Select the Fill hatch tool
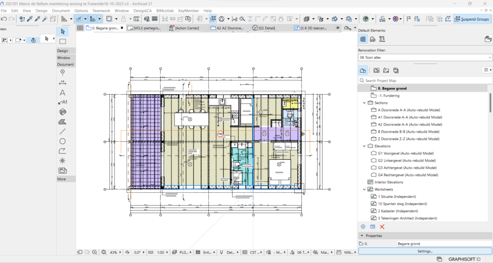 [63, 122]
